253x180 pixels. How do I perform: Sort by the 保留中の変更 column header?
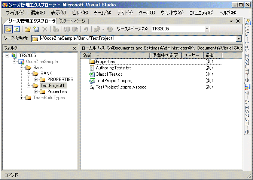coord(166,55)
